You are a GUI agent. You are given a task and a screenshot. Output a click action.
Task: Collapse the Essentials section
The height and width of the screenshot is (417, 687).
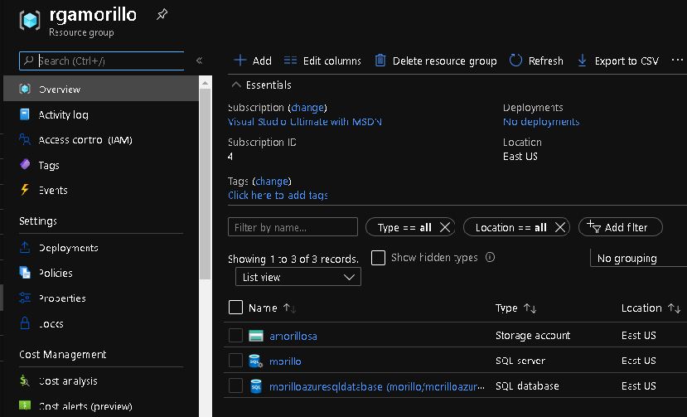[x=236, y=85]
